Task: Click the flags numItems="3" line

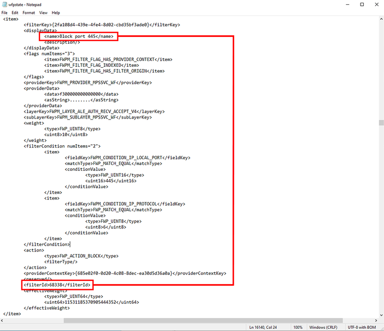Action: tap(49, 54)
